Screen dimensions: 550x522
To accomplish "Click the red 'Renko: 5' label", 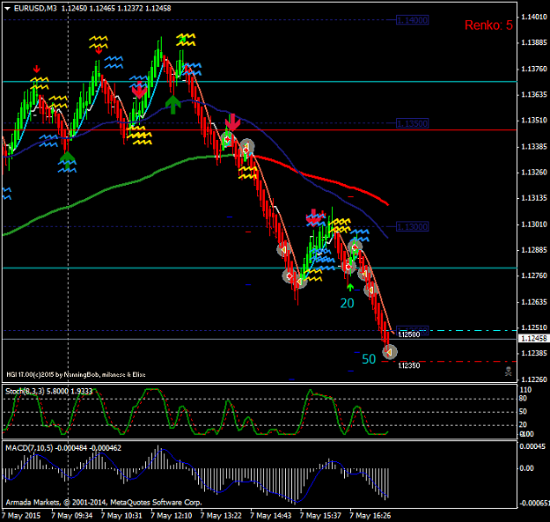I will [488, 26].
